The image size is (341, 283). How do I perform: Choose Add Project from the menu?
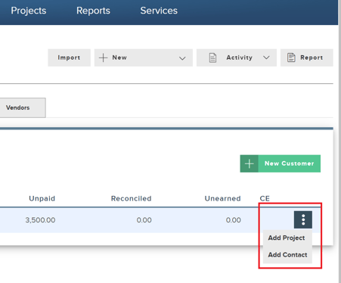[x=287, y=238]
